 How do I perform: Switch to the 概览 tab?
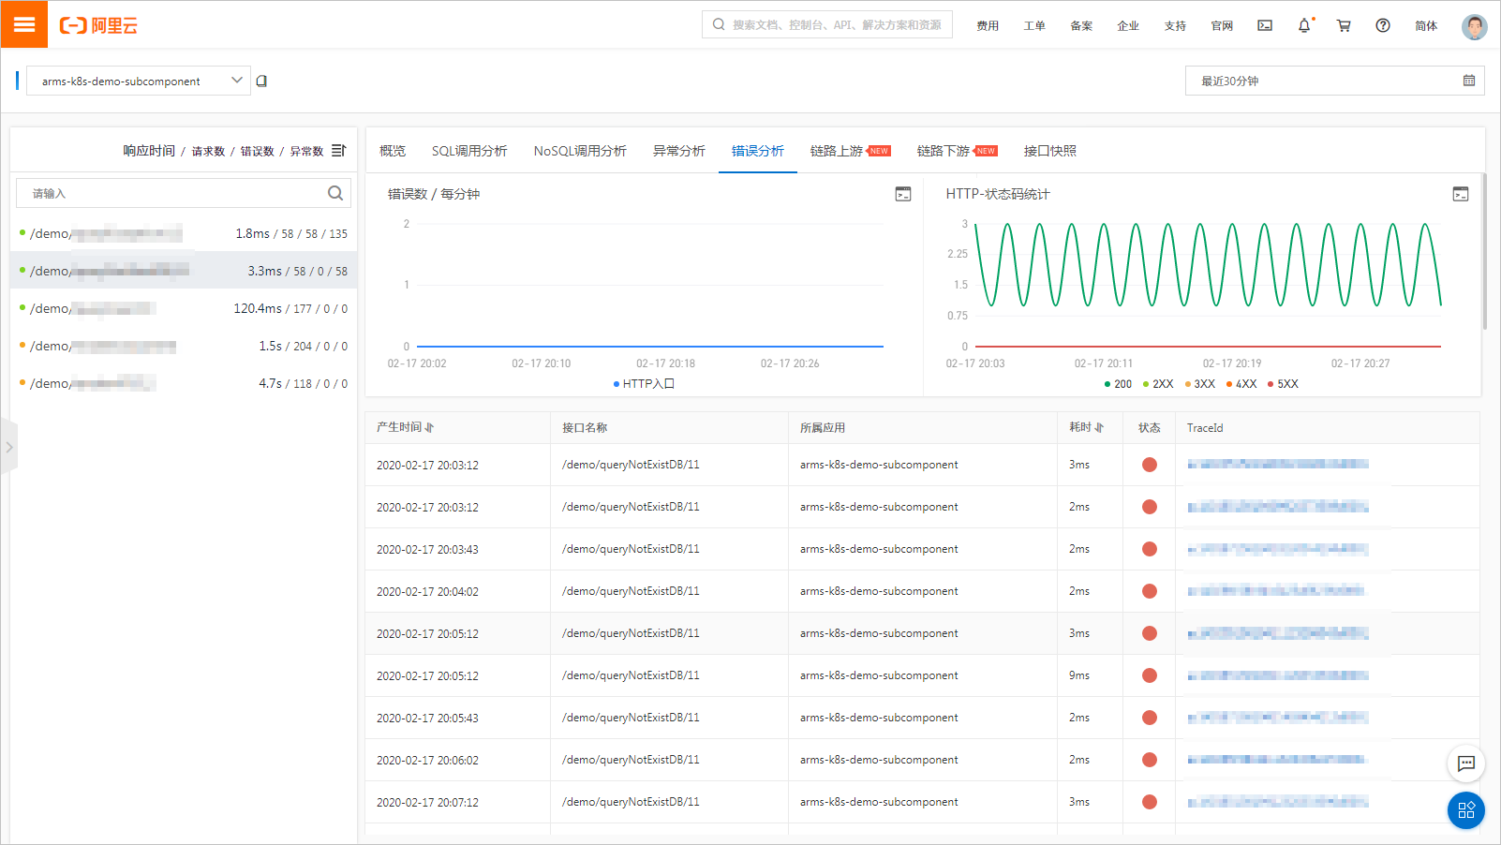[x=393, y=150]
